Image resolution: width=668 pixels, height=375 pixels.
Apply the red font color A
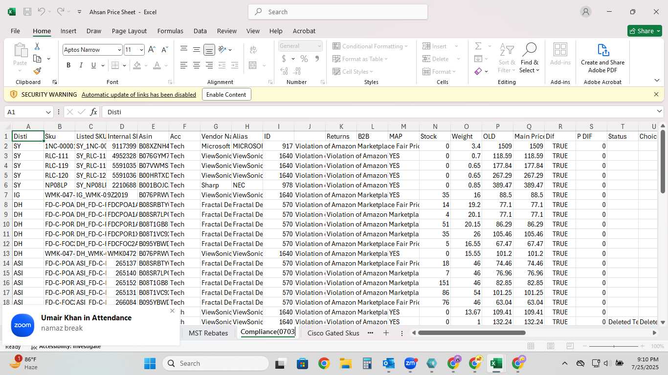157,65
